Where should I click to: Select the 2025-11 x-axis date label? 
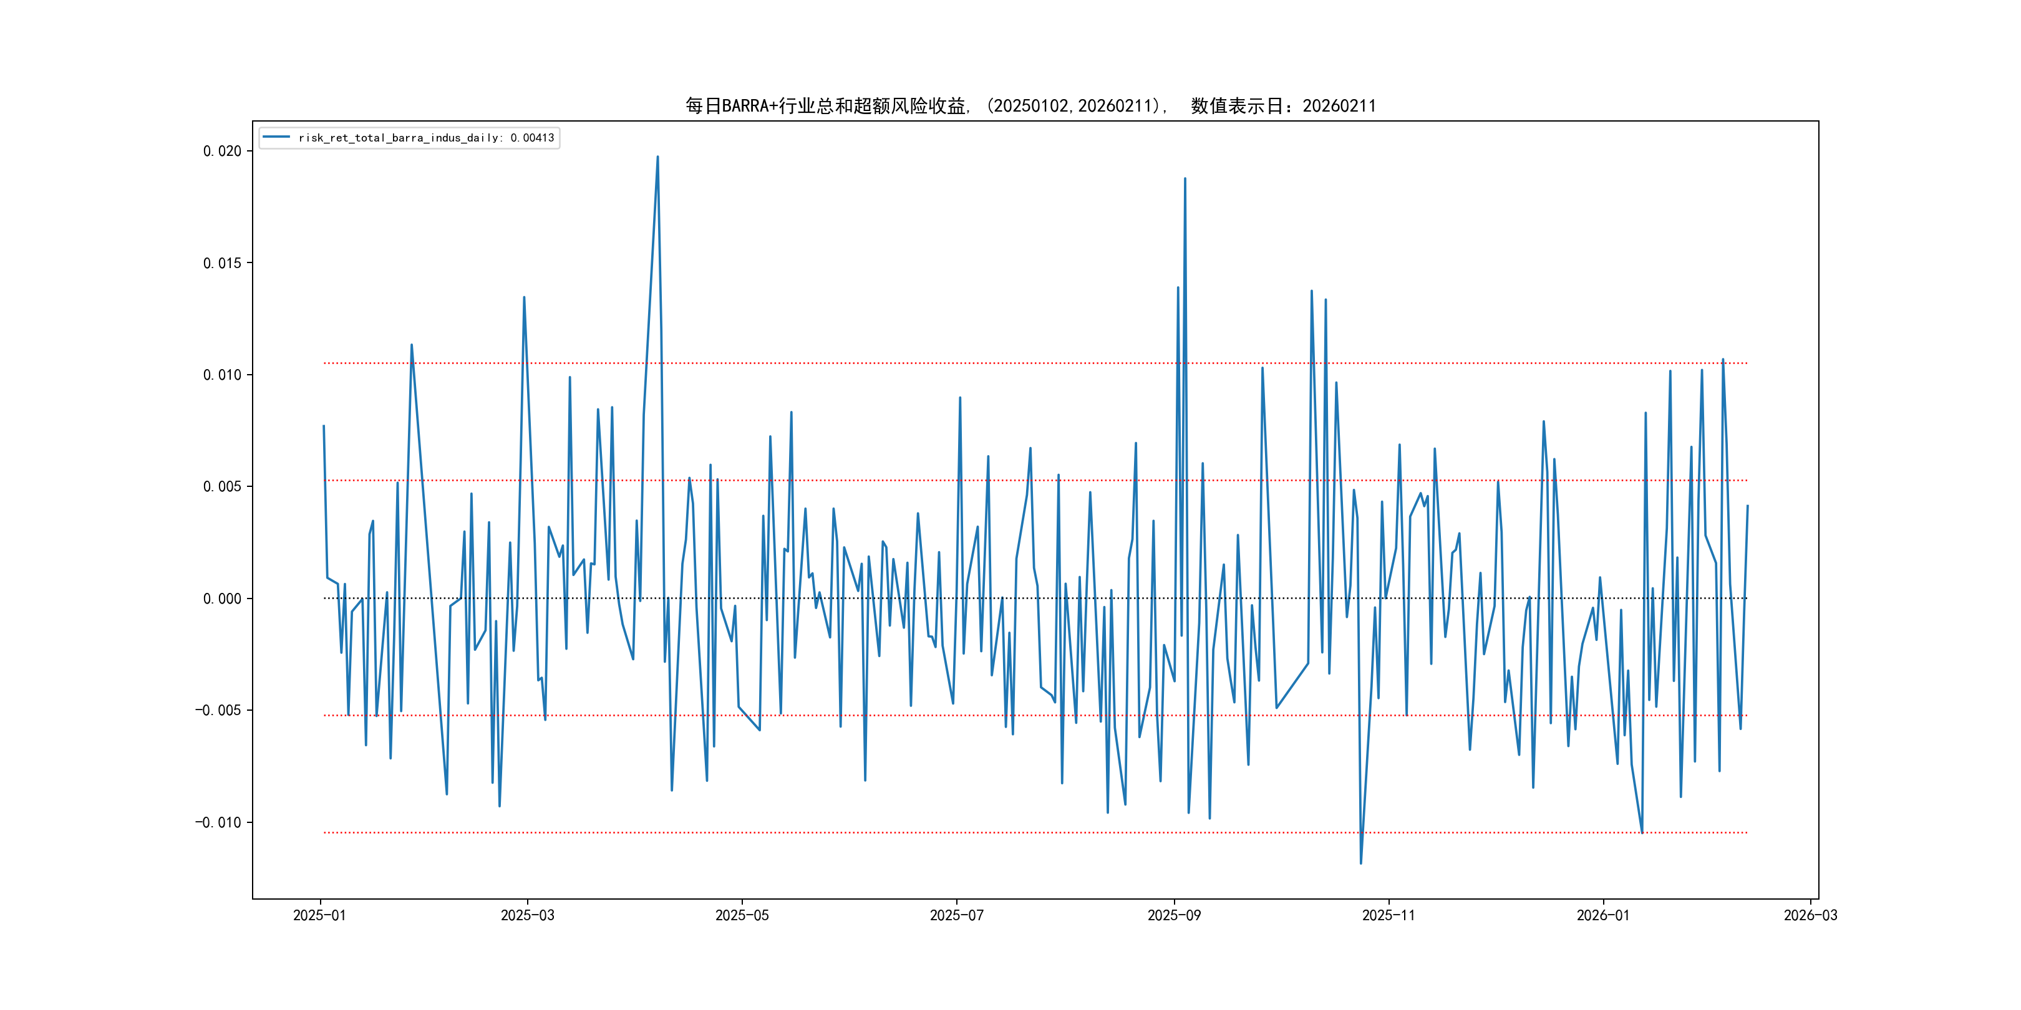tap(1389, 916)
